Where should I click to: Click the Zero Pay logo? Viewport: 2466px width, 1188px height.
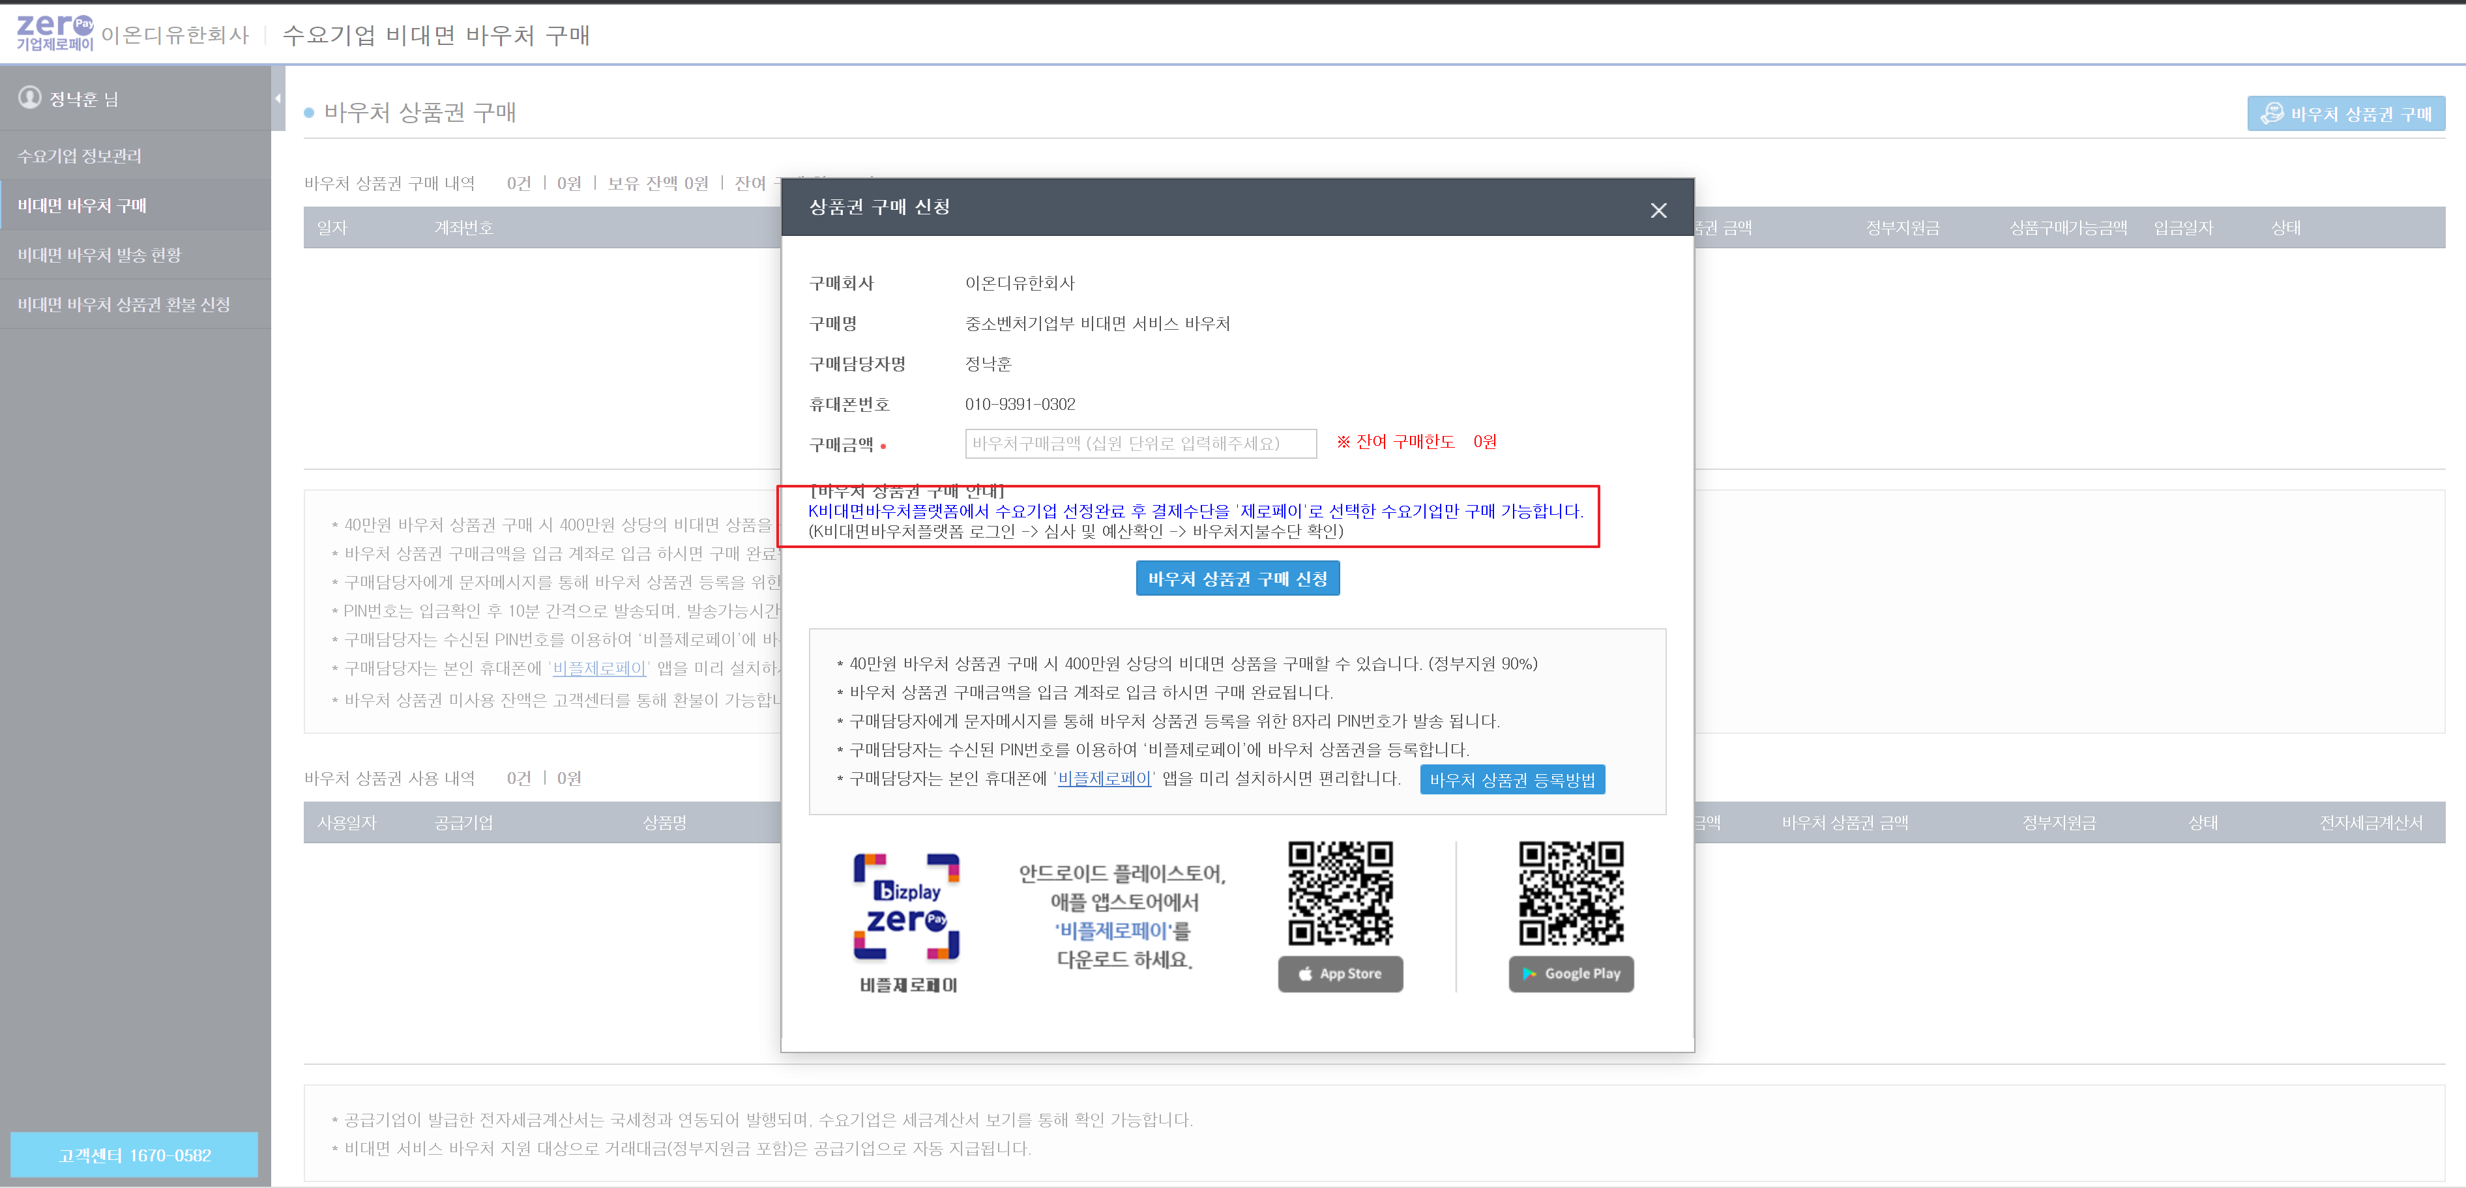pyautogui.click(x=55, y=33)
